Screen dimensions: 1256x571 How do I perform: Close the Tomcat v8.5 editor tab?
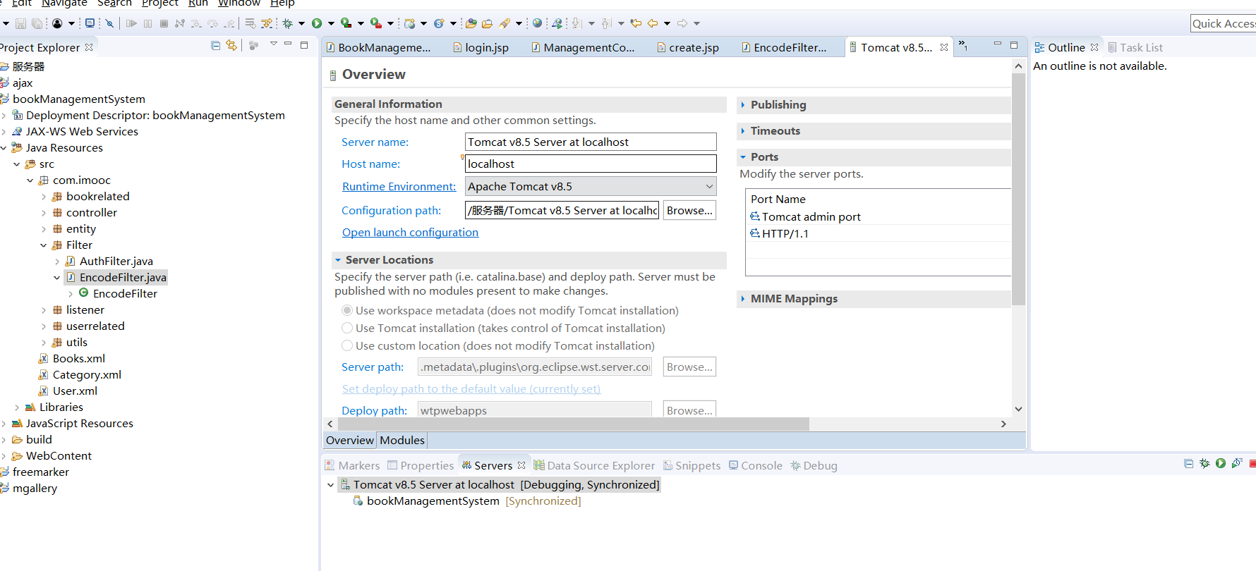coord(944,47)
